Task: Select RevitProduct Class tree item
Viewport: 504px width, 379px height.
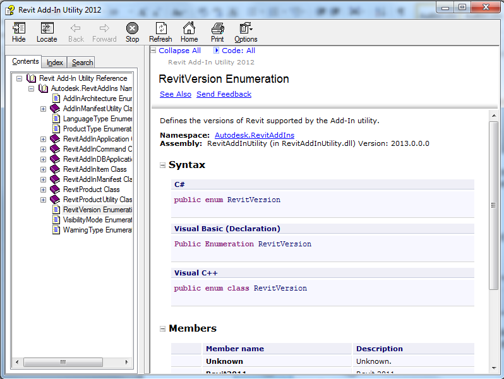Action: pos(92,189)
